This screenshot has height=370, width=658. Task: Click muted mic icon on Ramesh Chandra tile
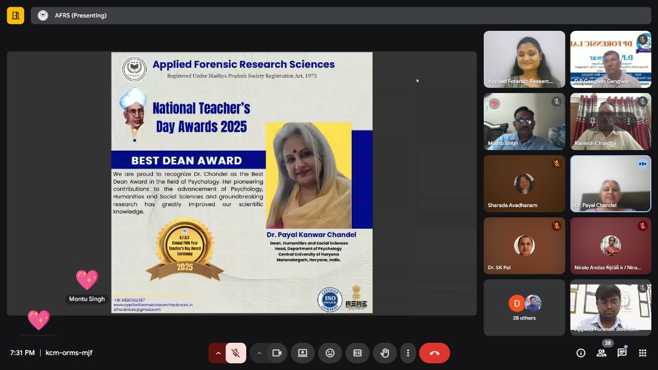[x=643, y=102]
